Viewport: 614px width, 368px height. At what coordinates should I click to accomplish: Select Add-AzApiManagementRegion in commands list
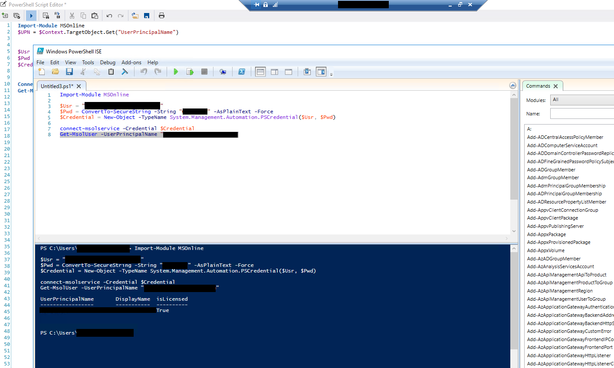click(560, 291)
